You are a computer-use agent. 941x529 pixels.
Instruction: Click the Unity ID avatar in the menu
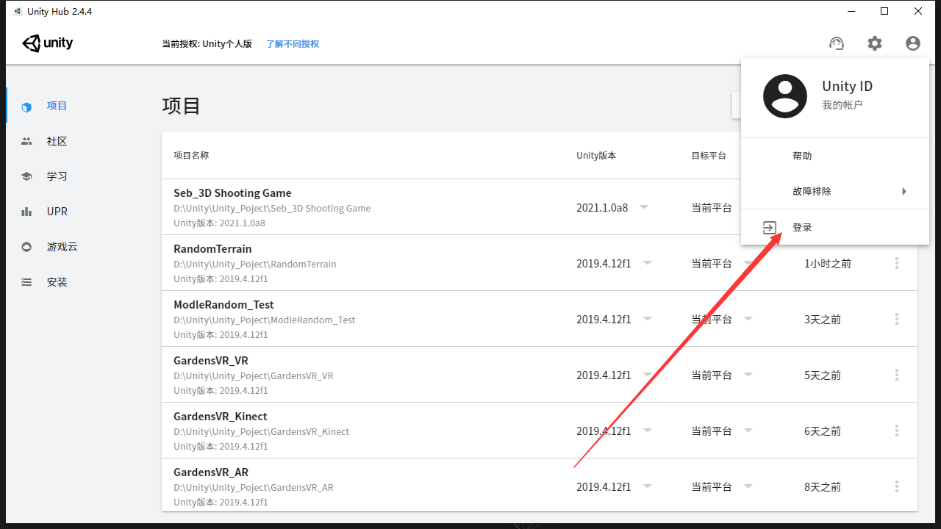[x=784, y=96]
